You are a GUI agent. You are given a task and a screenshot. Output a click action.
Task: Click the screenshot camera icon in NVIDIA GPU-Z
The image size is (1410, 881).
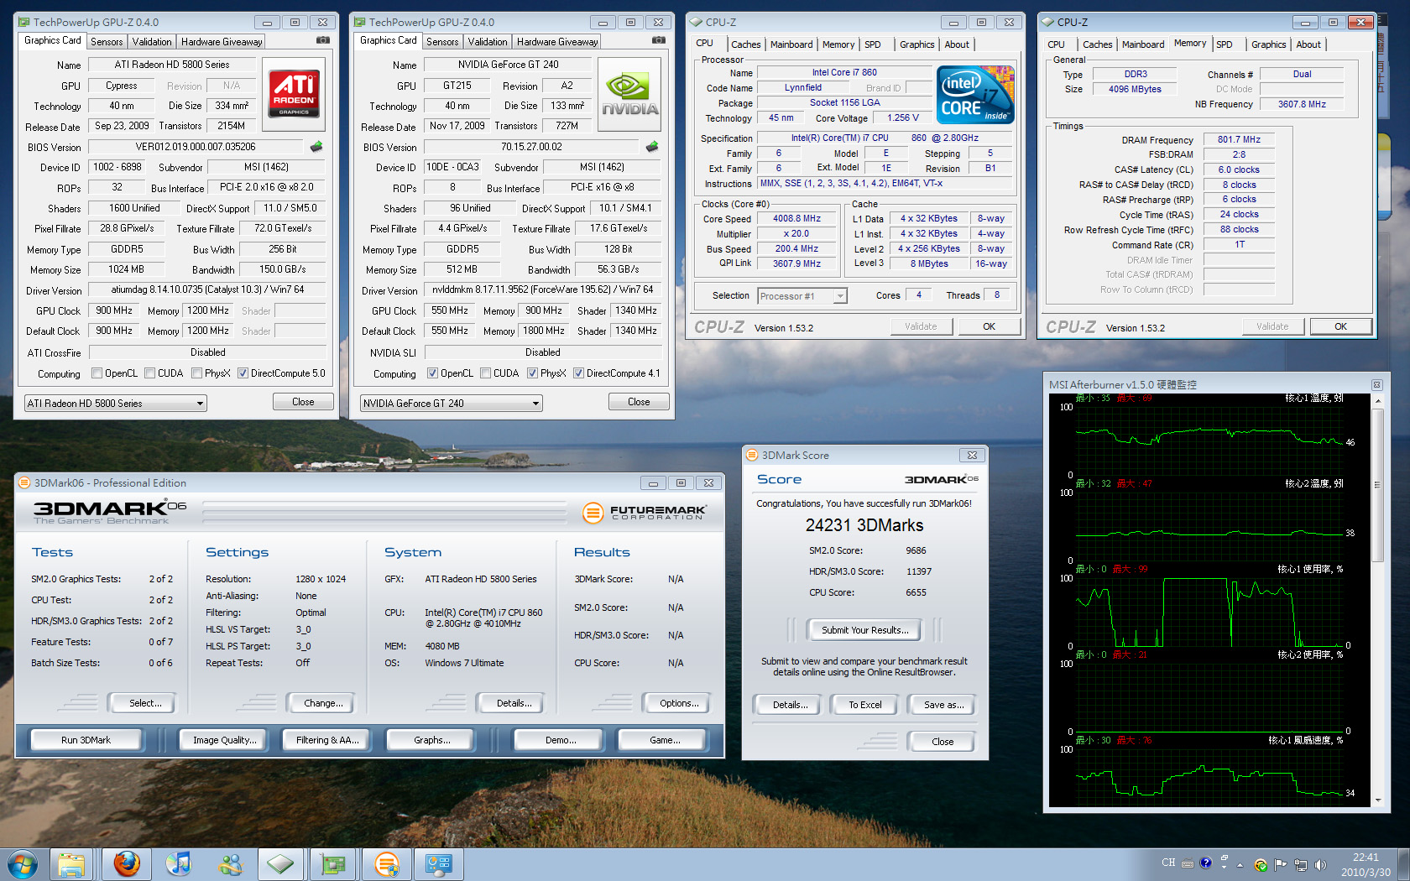tap(659, 40)
